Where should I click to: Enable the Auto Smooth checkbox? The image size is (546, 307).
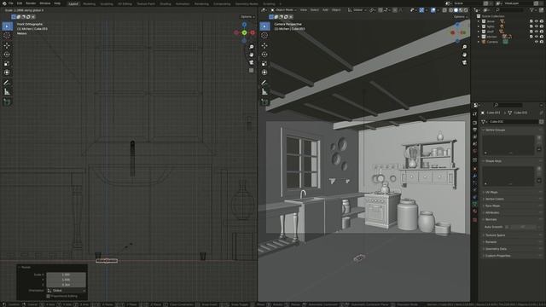click(x=507, y=227)
